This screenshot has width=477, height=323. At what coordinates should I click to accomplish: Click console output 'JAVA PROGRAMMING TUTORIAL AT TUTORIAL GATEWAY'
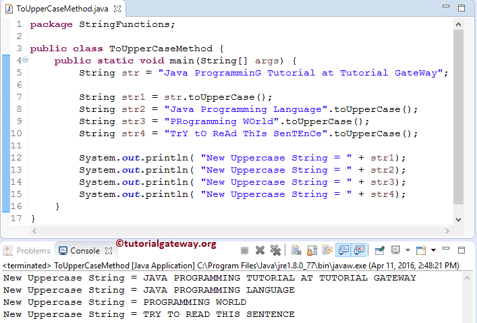279,278
